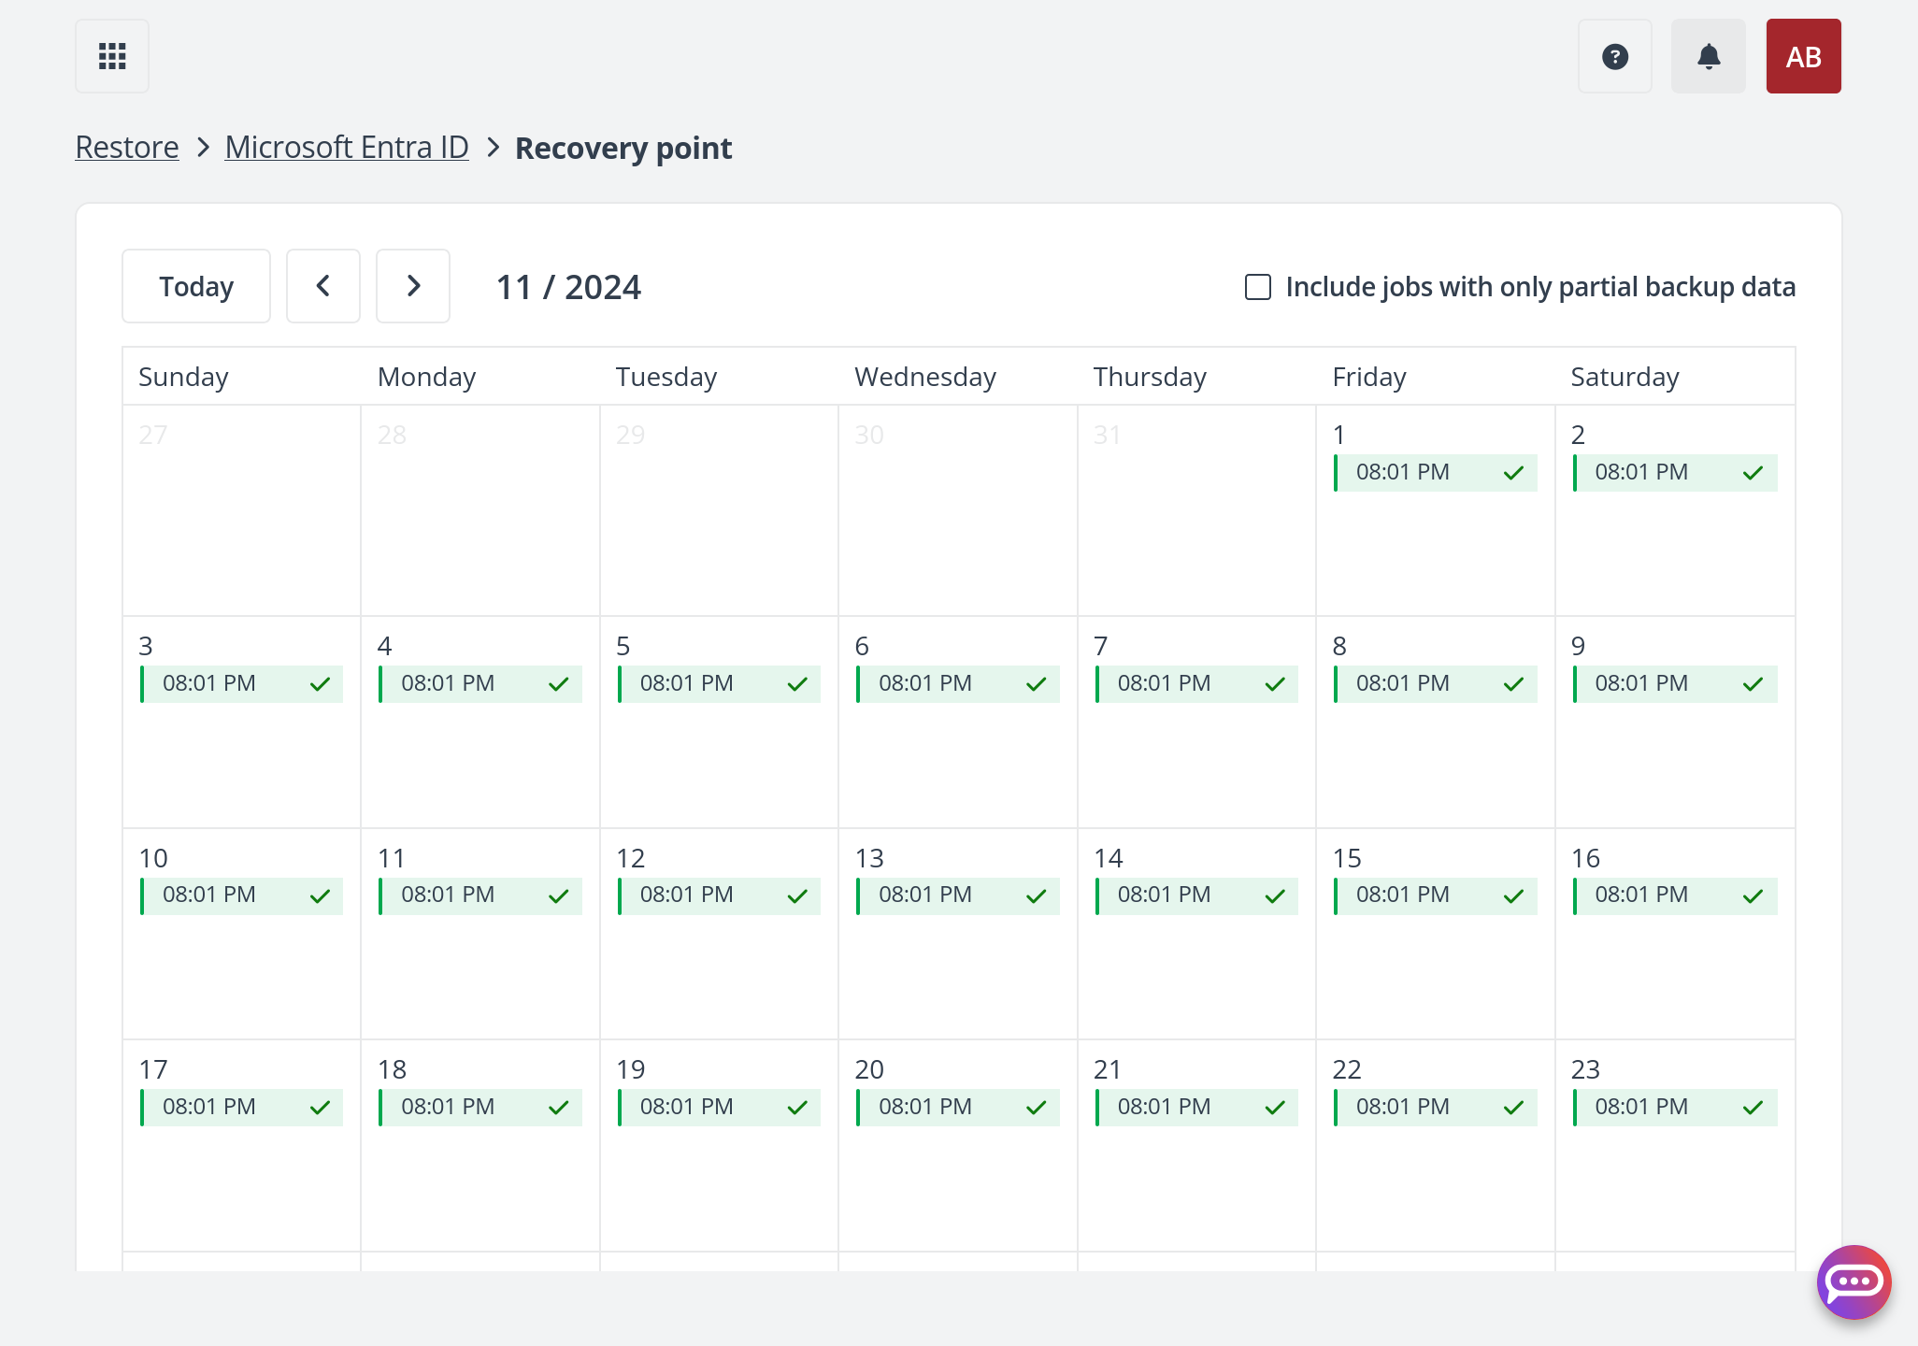Select the 08:01 PM recovery point on November 2
This screenshot has height=1346, width=1918.
click(1675, 473)
